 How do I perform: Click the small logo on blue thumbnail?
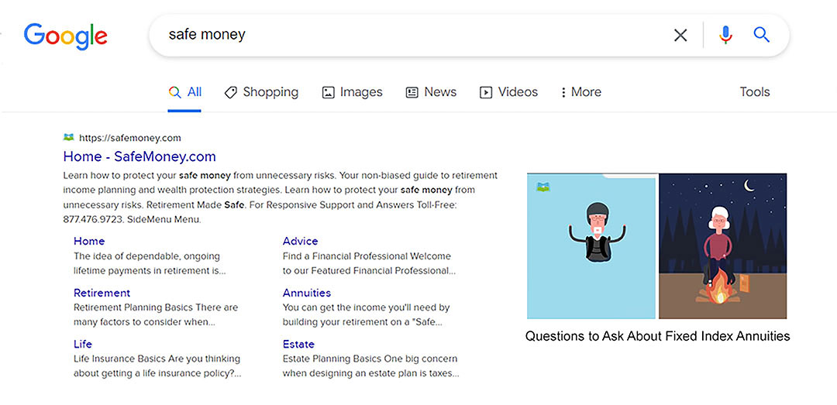[542, 187]
